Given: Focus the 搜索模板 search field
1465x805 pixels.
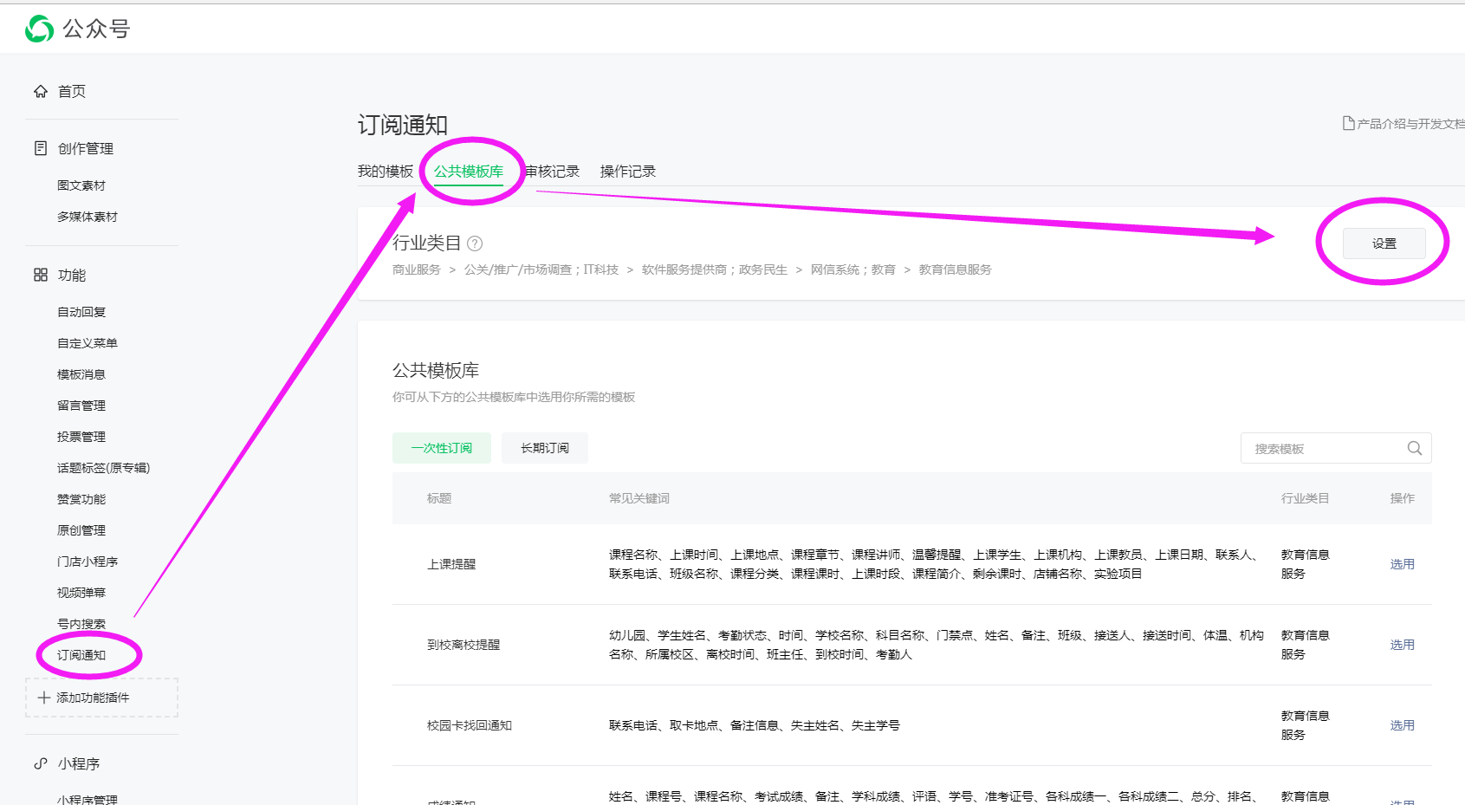Looking at the screenshot, I should [1321, 449].
